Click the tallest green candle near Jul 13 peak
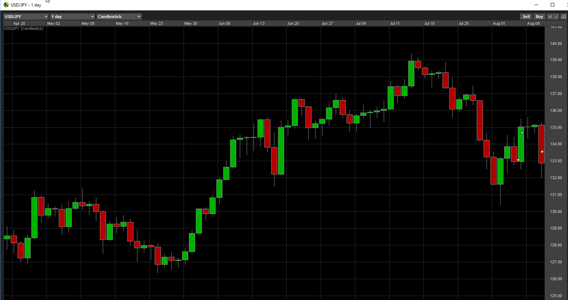This screenshot has height=300, width=568. click(411, 73)
